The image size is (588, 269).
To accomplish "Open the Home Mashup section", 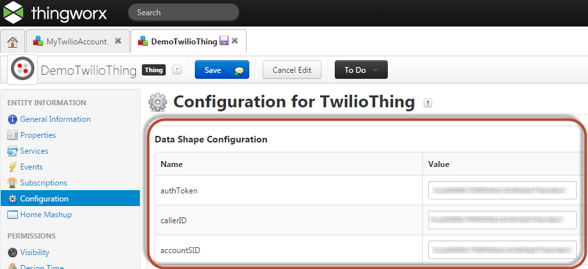I will coord(46,215).
